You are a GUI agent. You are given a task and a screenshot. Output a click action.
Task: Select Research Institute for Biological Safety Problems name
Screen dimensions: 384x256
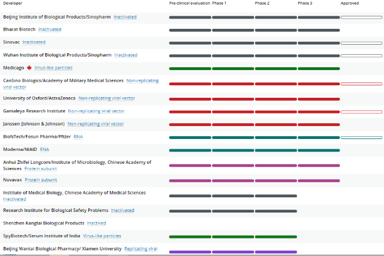tap(55, 210)
